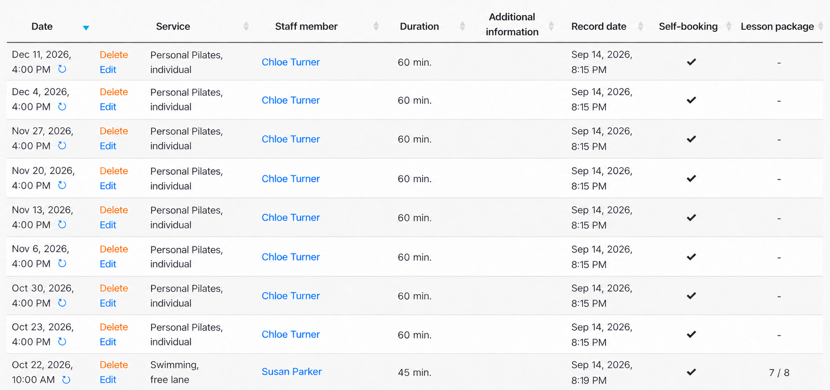Click the repeat icon beside Nov 13, 2026
Viewport: 830px width, 390px height.
pos(62,225)
